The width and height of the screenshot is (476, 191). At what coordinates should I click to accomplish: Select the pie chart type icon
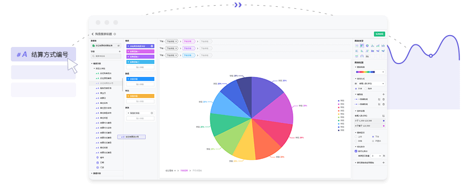point(367,45)
